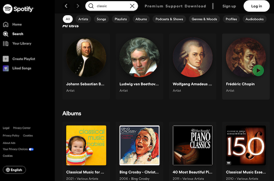The width and height of the screenshot is (274, 181).
Task: Open Bing Crosby artist link under album
Action: [x=140, y=179]
